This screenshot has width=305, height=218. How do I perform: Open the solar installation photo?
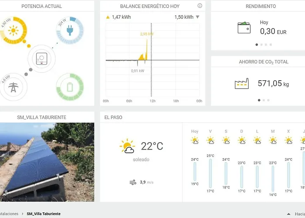click(x=47, y=162)
